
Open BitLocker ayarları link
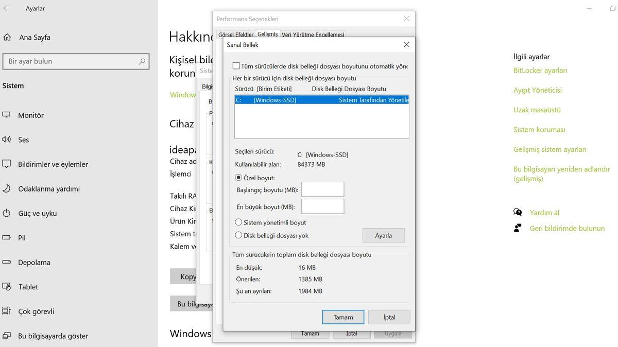point(540,71)
